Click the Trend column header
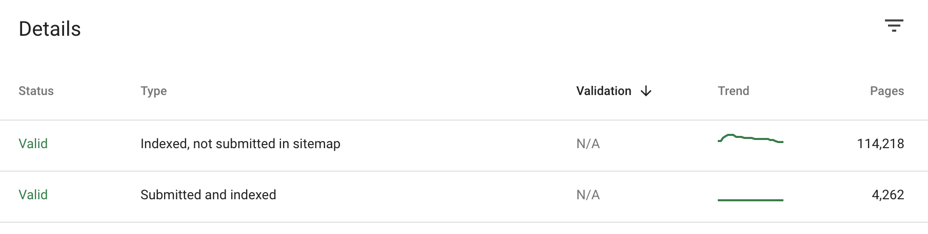Viewport: 928px width, 234px height. (733, 91)
